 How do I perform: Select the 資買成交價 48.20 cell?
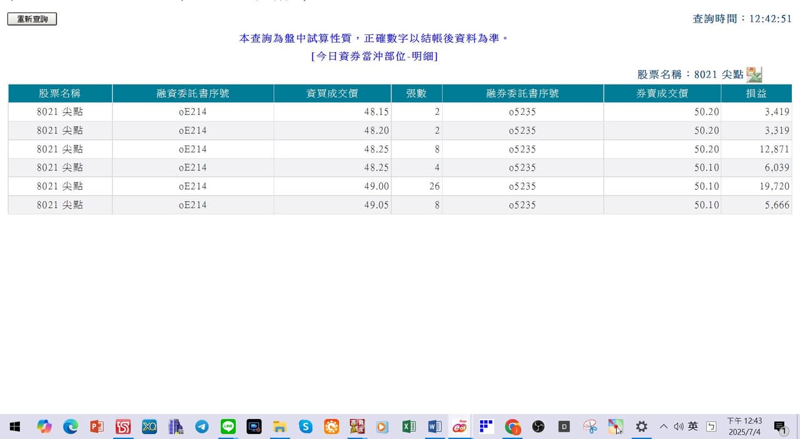click(x=332, y=131)
